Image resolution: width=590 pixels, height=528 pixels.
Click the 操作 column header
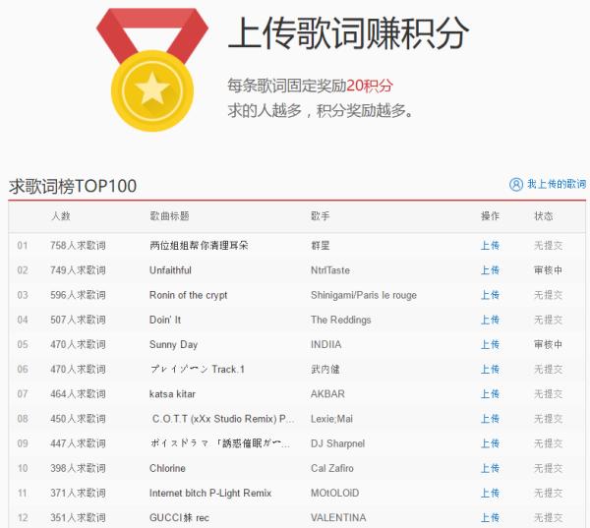pyautogui.click(x=490, y=216)
